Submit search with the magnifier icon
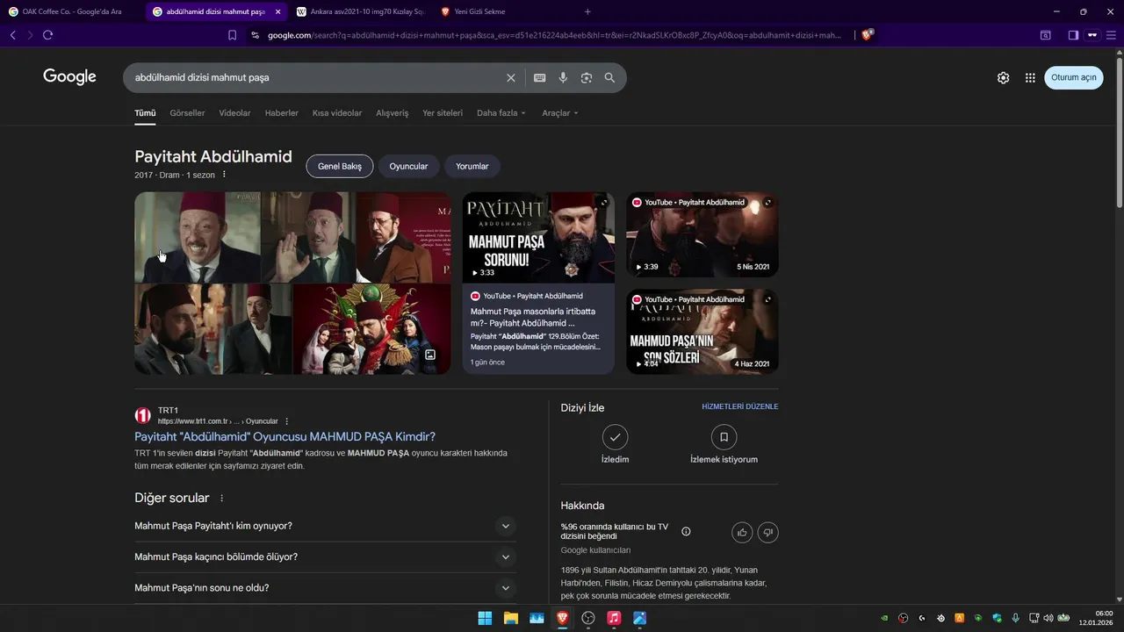This screenshot has height=632, width=1124. tap(609, 78)
